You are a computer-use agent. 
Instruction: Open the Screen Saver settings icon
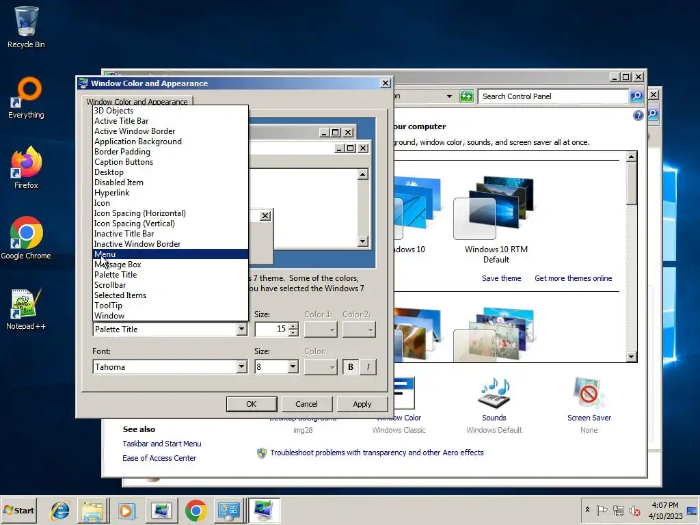click(589, 393)
